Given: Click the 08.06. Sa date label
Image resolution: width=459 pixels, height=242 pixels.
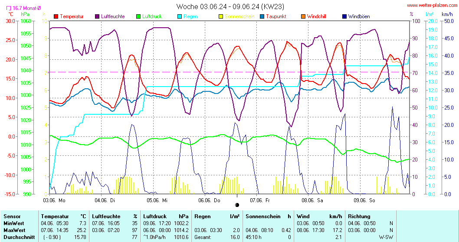Looking at the screenshot, I should tap(312, 200).
